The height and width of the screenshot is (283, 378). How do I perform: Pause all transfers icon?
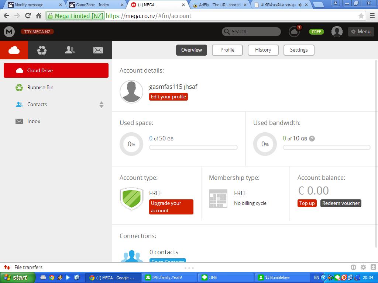[353, 267]
